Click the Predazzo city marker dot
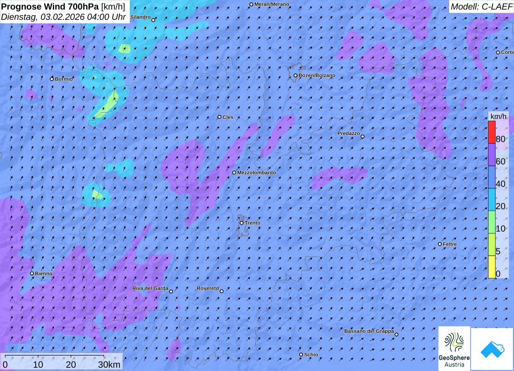 coord(363,137)
